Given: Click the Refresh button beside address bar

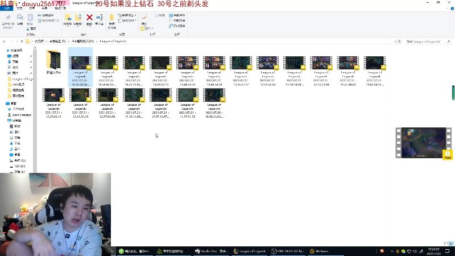Looking at the screenshot, I should pyautogui.click(x=400, y=42).
